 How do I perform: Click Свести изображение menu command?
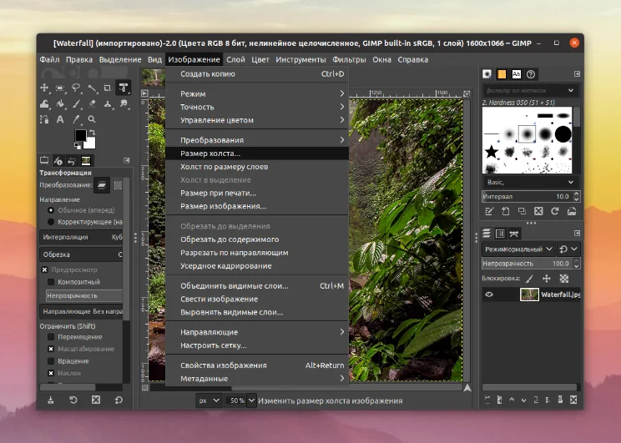coord(220,299)
